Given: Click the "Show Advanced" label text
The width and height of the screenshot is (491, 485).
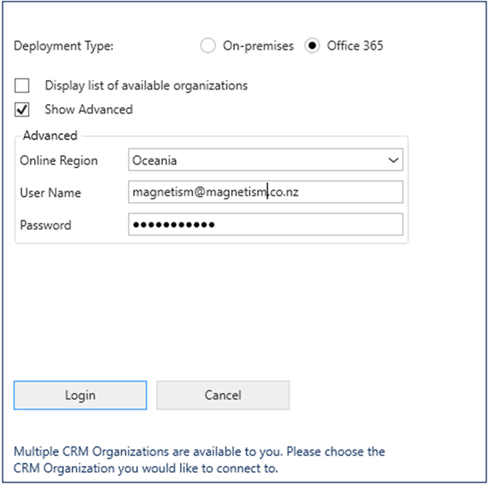Looking at the screenshot, I should 88,110.
